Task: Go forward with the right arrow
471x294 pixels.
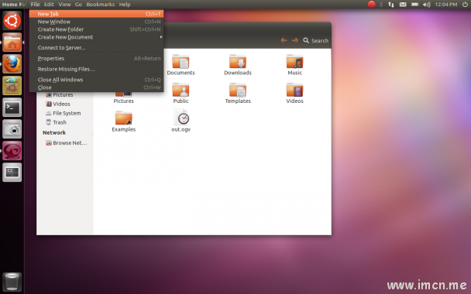Action: [295, 40]
